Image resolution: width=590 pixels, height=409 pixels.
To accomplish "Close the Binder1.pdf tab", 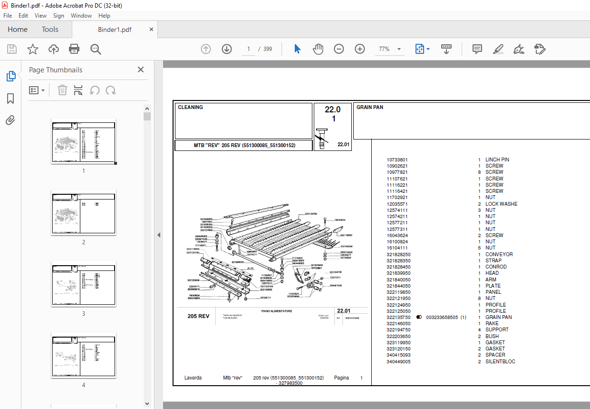I will point(151,30).
